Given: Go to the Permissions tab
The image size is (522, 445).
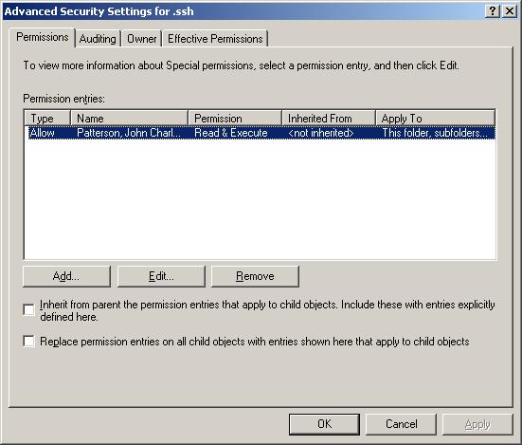Looking at the screenshot, I should tap(43, 37).
